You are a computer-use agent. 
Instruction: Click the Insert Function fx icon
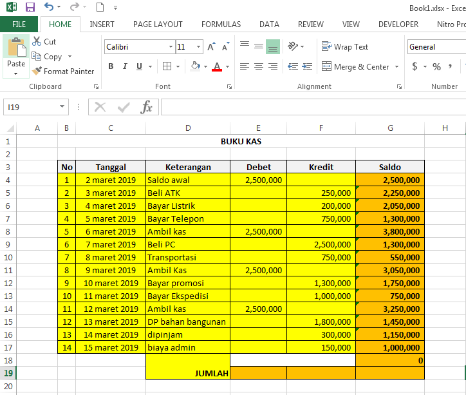[146, 107]
